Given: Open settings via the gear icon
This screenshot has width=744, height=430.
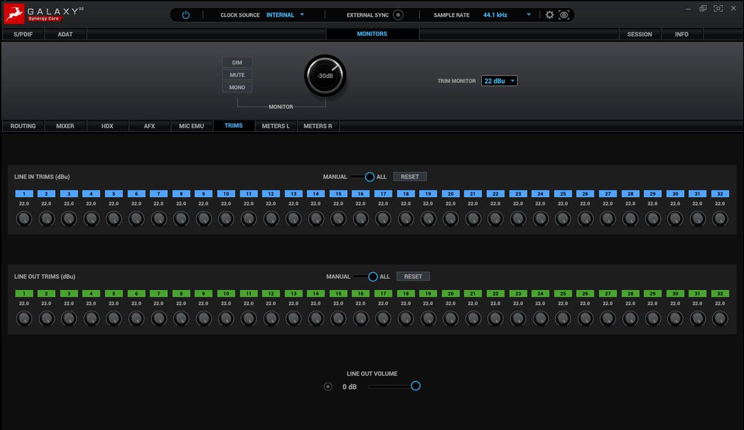Looking at the screenshot, I should pos(549,15).
